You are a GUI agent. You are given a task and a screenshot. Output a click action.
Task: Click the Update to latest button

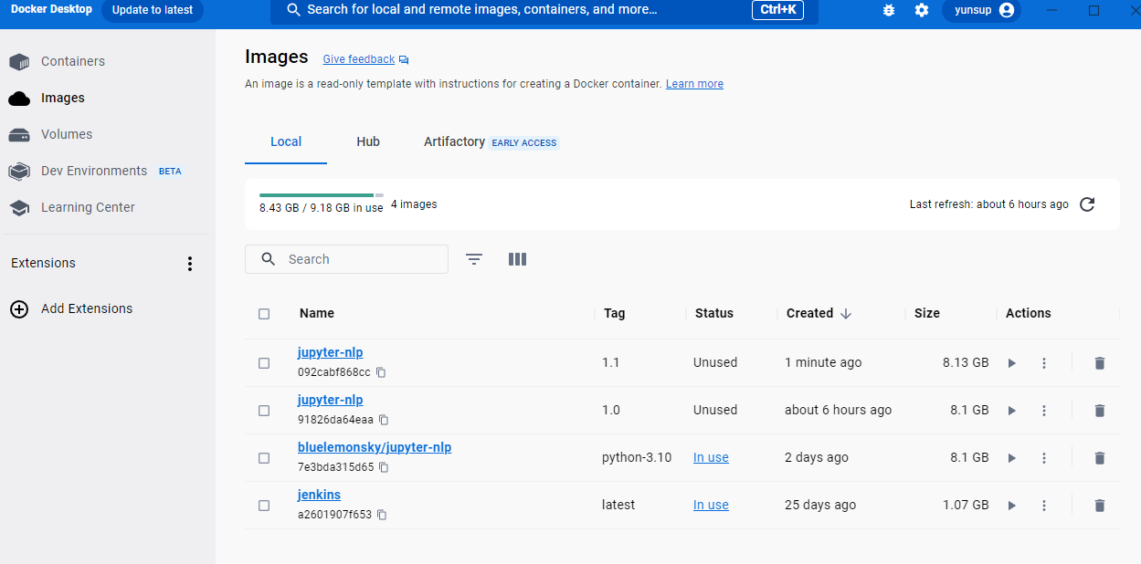153,10
